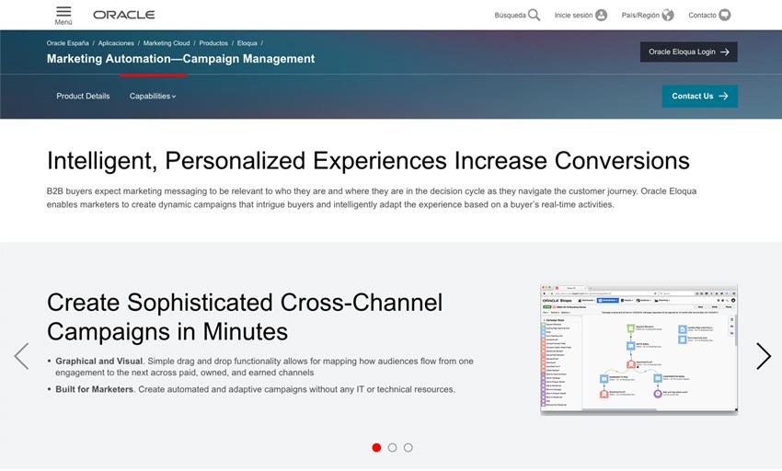Click the Inicie sesión label text

pos(573,16)
